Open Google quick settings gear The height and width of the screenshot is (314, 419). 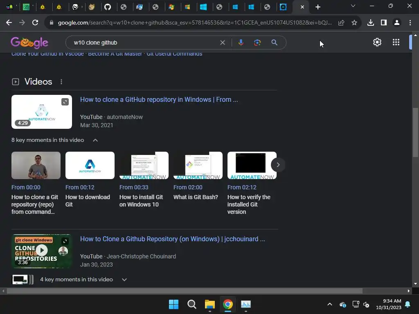[x=377, y=42]
